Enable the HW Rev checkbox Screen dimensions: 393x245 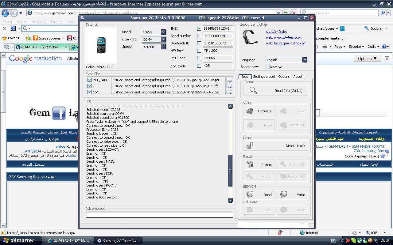click(199, 51)
